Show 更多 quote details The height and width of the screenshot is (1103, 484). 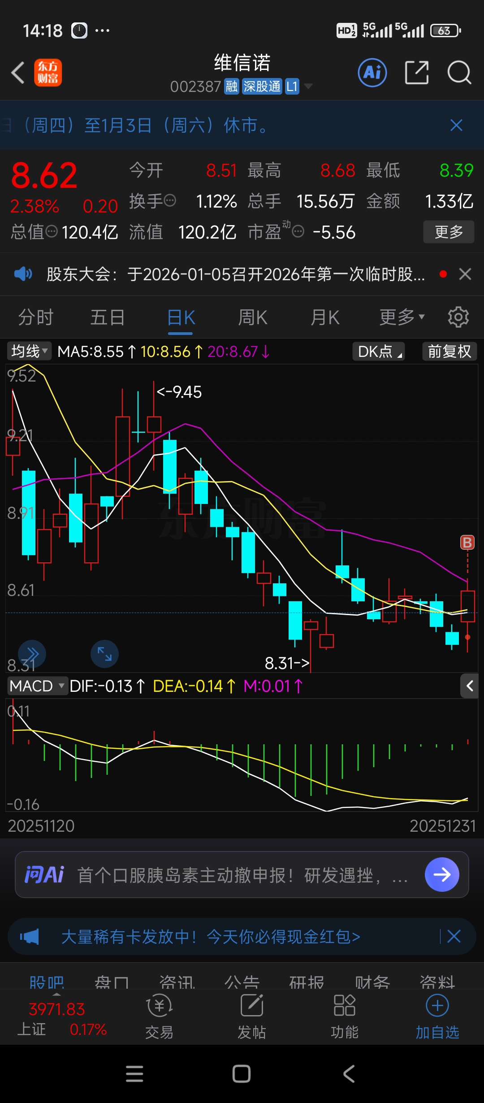[449, 232]
